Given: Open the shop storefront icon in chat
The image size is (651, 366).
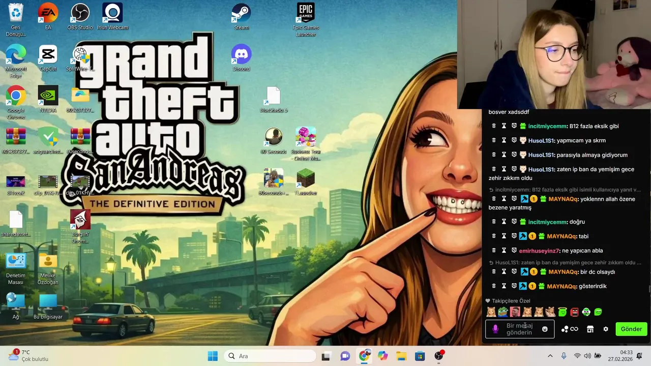Looking at the screenshot, I should pyautogui.click(x=590, y=329).
